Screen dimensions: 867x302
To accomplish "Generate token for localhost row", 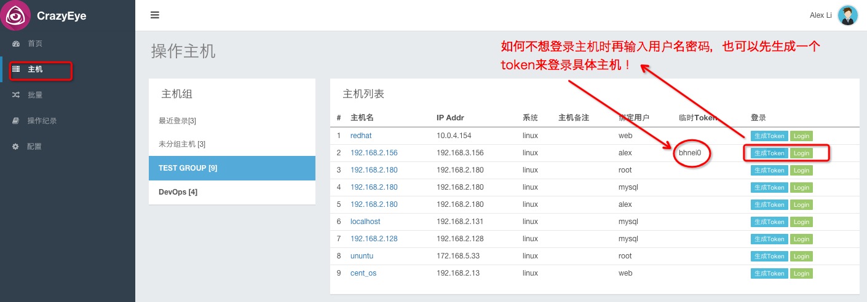I will [x=769, y=222].
